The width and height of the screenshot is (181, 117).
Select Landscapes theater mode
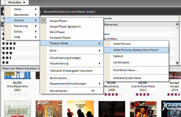tap(136, 62)
